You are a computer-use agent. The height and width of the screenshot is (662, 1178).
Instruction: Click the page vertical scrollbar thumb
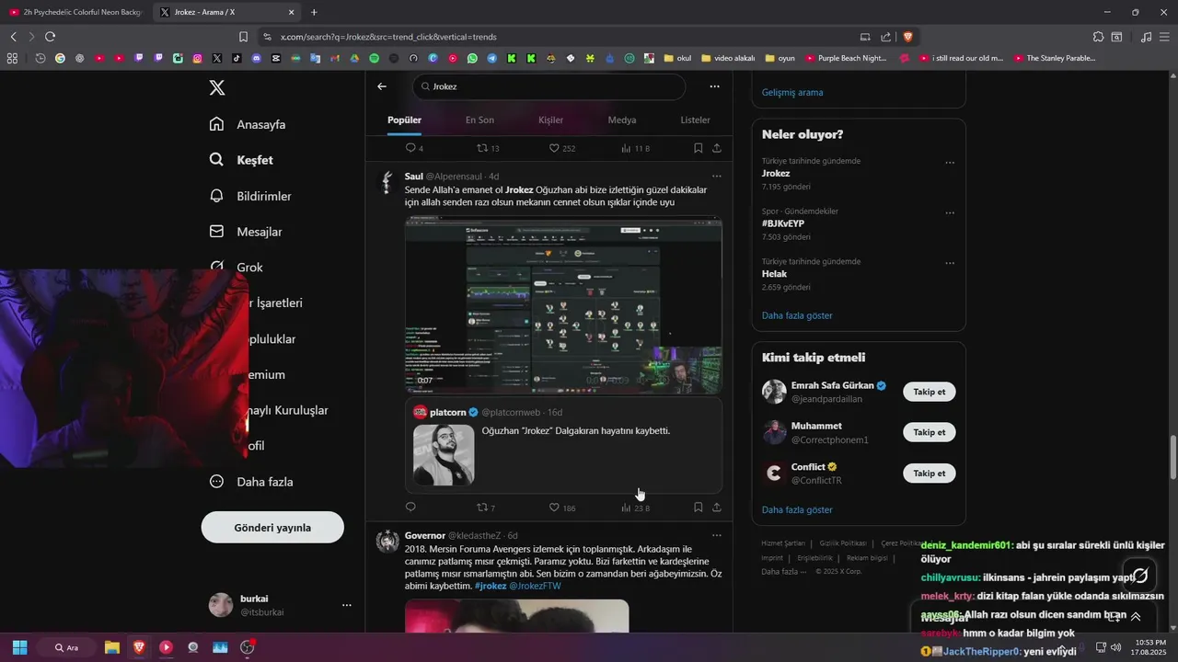coord(1172,458)
